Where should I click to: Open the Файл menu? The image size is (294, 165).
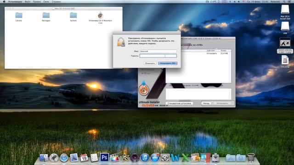(x=28, y=1)
